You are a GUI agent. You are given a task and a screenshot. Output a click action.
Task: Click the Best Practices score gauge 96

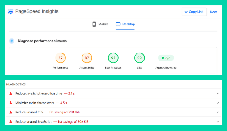pos(113,58)
